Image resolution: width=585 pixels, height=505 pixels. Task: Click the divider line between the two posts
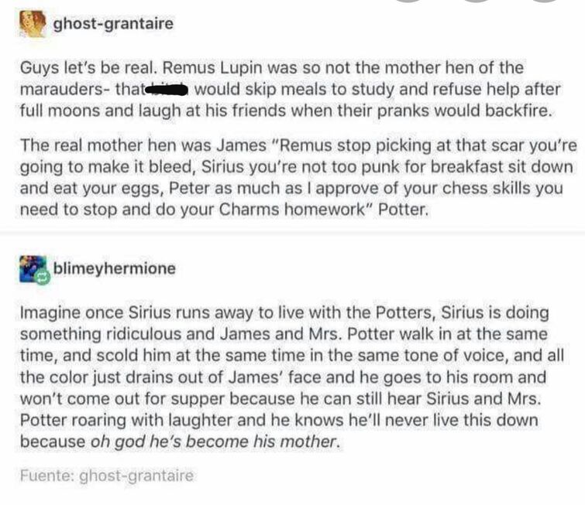pos(292,232)
